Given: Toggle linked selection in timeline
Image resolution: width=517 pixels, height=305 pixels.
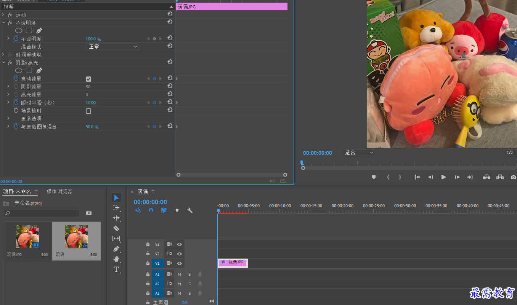Looking at the screenshot, I should tap(164, 210).
